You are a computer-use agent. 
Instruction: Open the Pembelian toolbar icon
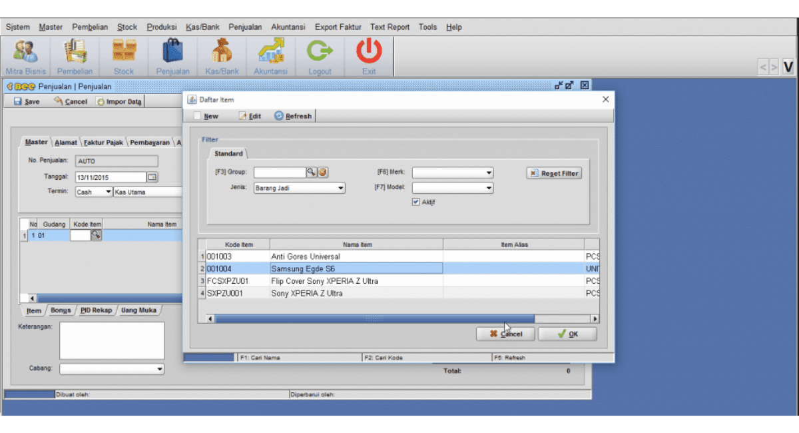coord(75,57)
